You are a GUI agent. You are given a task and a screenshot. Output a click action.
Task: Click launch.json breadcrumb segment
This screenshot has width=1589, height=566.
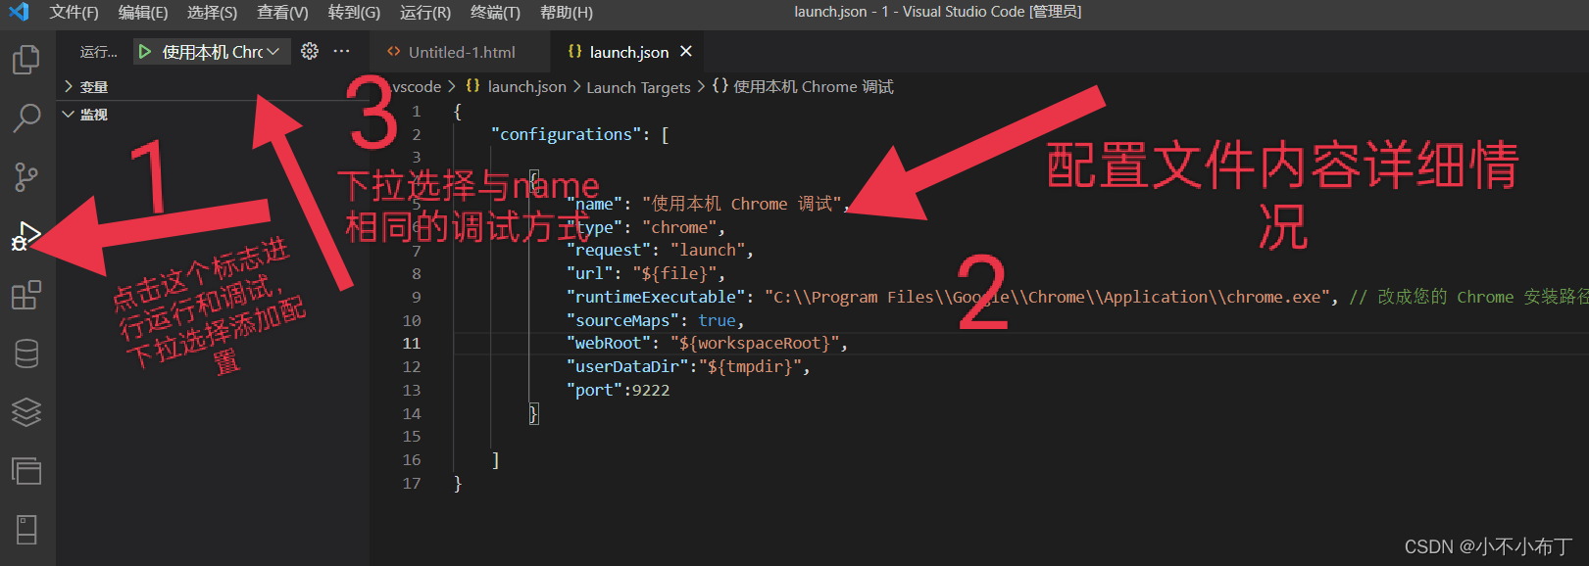tap(526, 86)
